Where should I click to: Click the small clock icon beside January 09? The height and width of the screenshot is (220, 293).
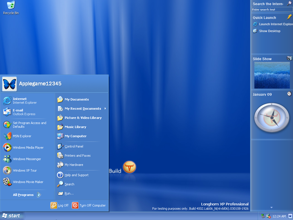click(x=289, y=94)
